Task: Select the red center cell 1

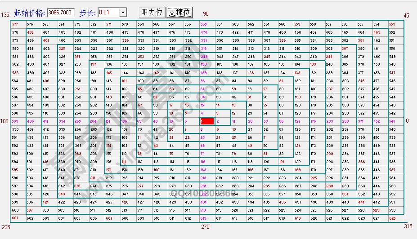Action: click(x=207, y=121)
